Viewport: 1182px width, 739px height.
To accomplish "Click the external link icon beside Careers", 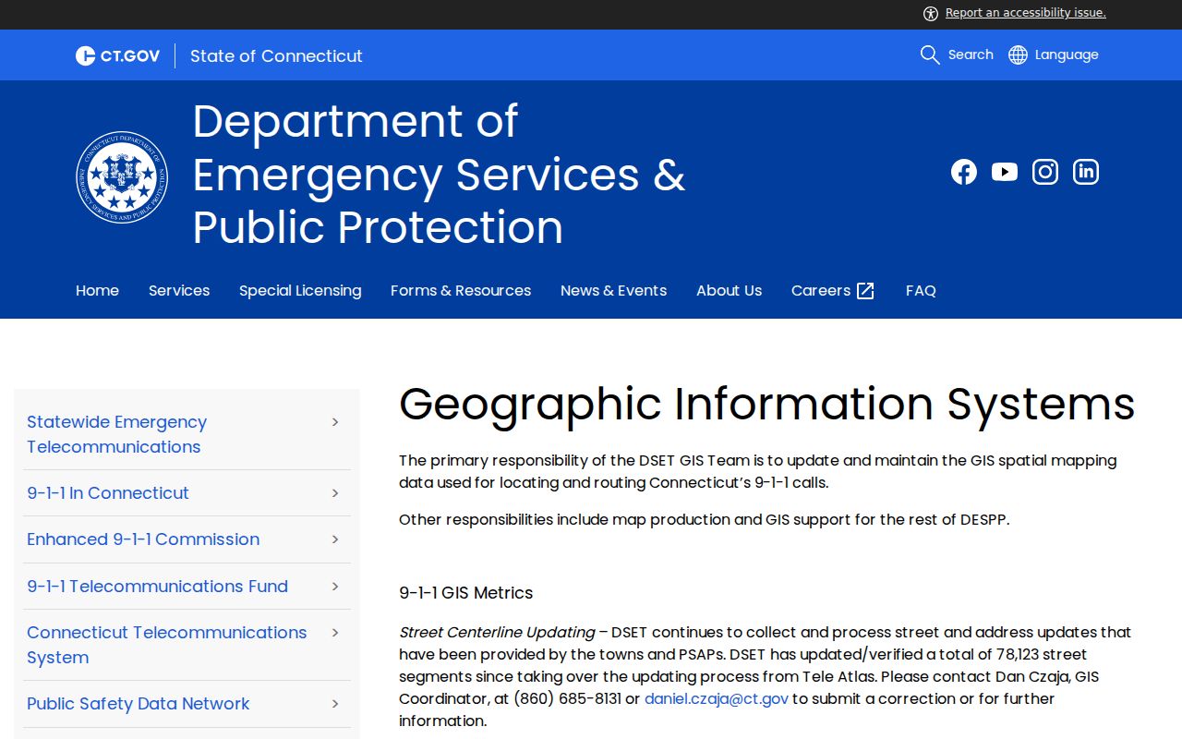I will (x=865, y=291).
